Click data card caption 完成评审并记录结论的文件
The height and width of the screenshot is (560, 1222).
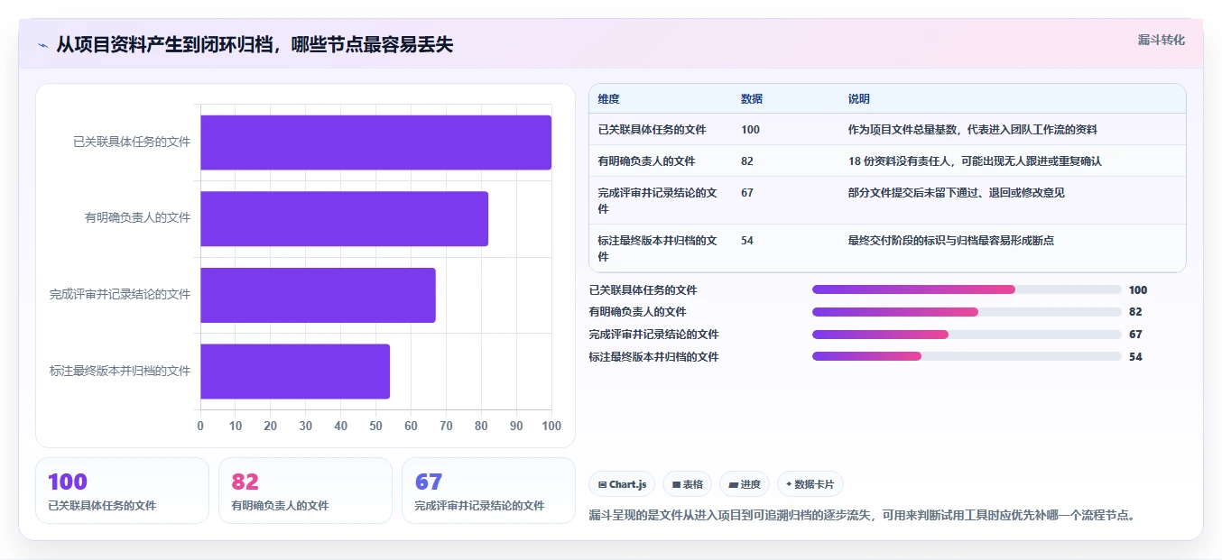[480, 506]
